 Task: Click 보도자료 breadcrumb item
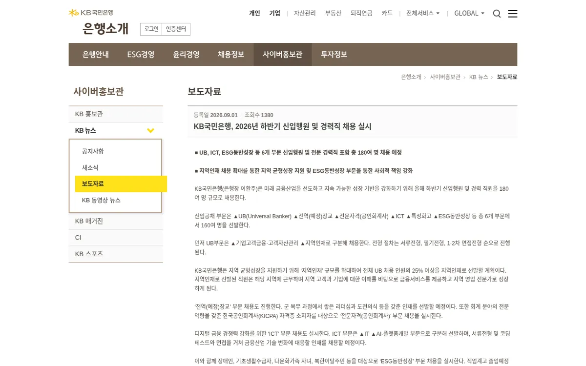pos(507,77)
